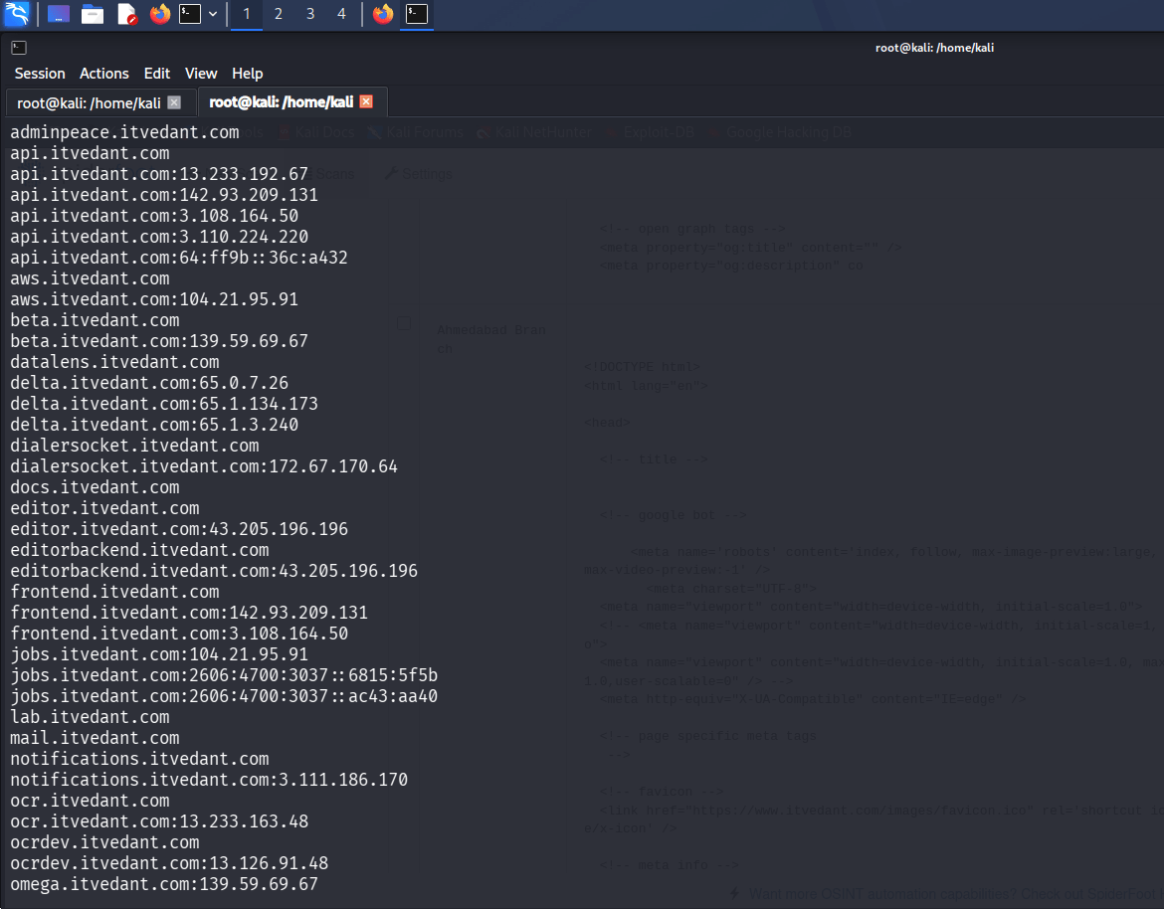
Task: Switch to workspace 2
Action: coord(279,13)
